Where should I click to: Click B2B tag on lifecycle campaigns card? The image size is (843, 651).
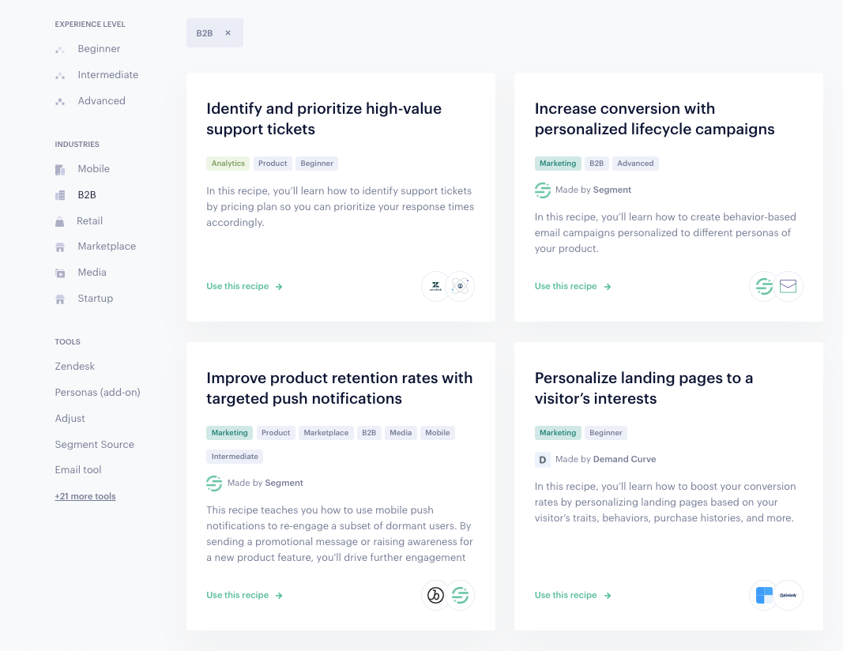pos(596,164)
